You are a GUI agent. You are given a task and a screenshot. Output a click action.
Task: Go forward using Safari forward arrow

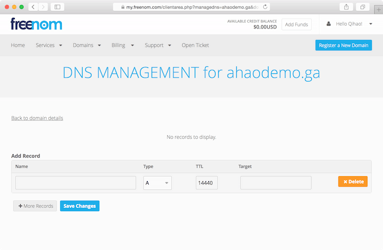click(x=43, y=7)
